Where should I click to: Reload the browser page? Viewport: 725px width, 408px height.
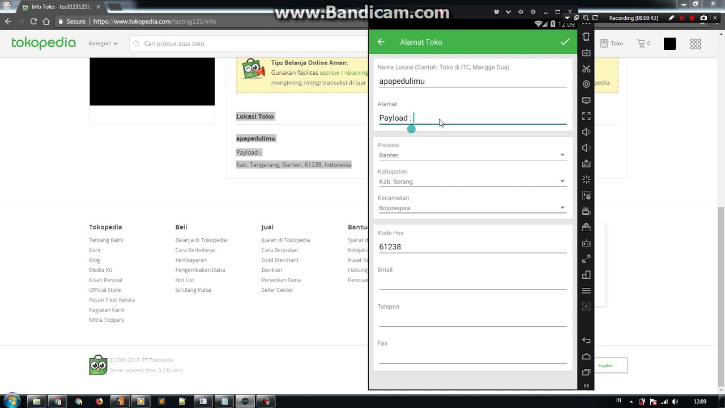[x=33, y=22]
